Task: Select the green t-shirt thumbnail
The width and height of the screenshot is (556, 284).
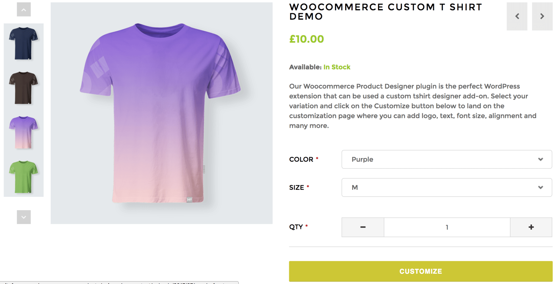Action: pyautogui.click(x=23, y=177)
